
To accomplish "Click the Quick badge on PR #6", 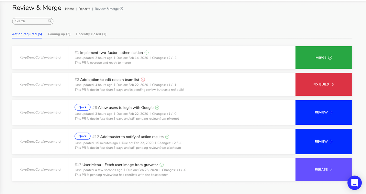I will 82,107.
